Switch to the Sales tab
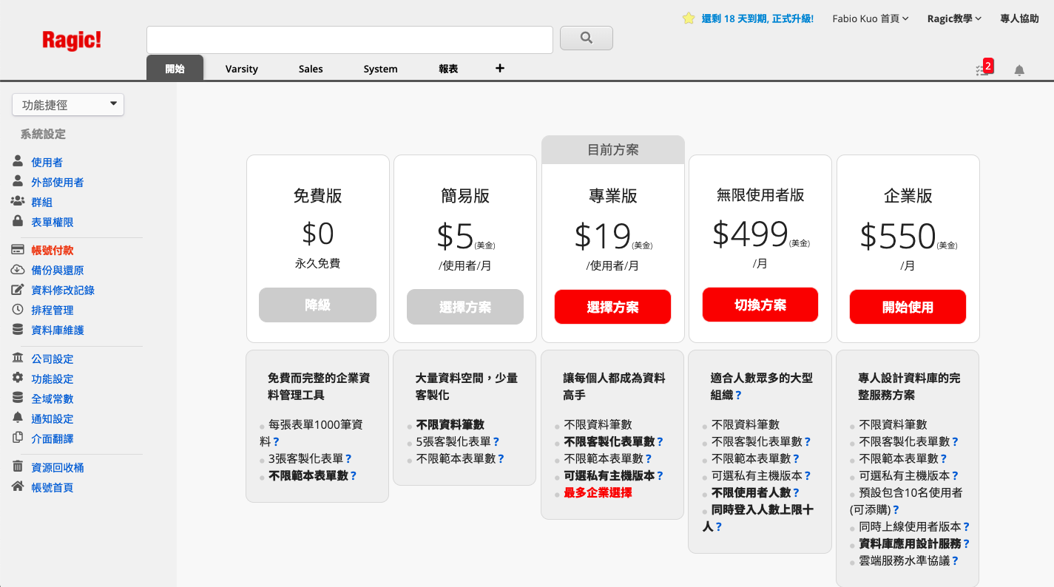 click(311, 69)
